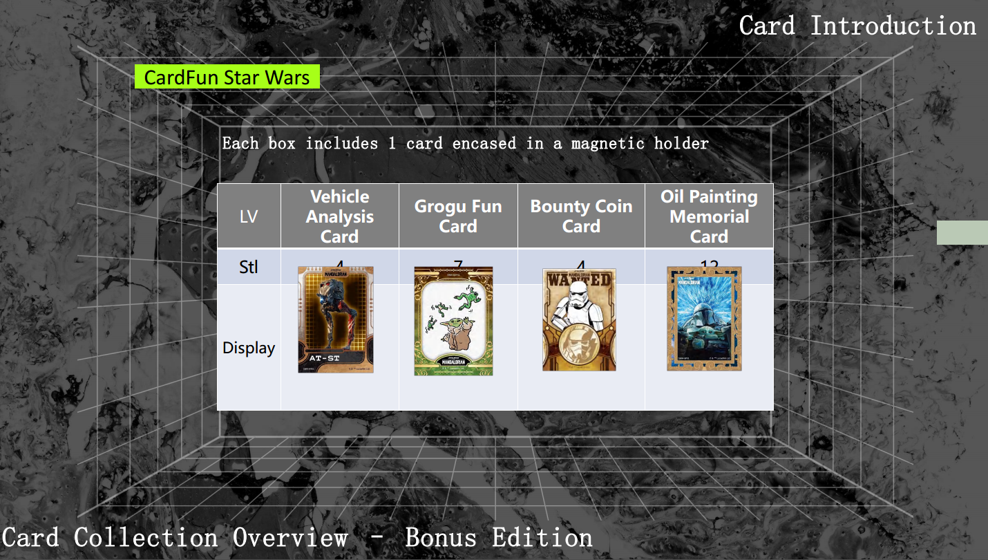Click the pale green rectangle at right edge
This screenshot has height=560, width=988.
coord(962,232)
